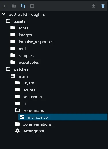This screenshot has height=149, width=108.
Task: Collapse the 303-walkthrough-2 chevron
Action: 3,14
